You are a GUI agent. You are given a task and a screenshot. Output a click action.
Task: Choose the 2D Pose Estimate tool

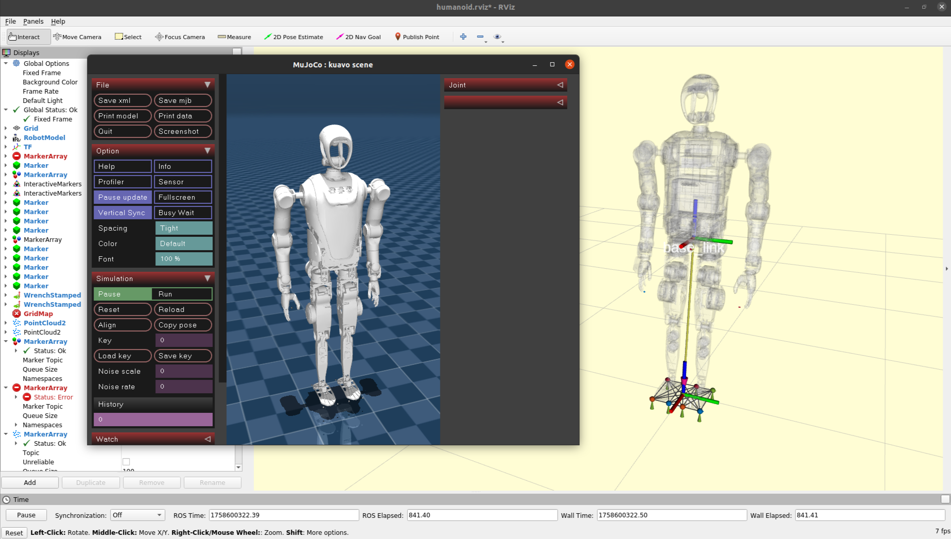click(x=293, y=37)
